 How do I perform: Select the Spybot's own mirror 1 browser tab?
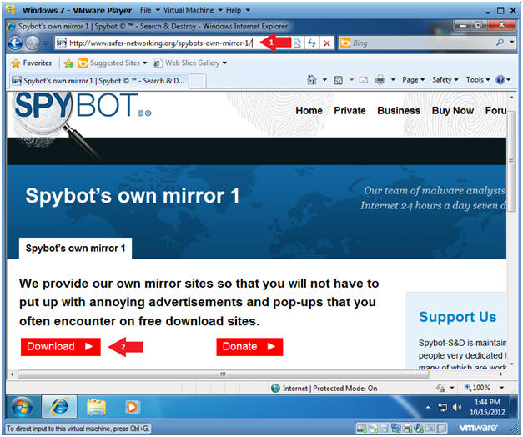tap(98, 81)
